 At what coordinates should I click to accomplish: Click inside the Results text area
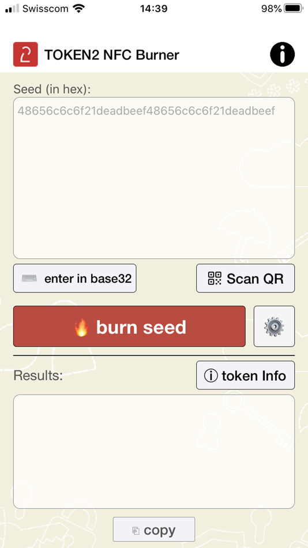point(154,452)
